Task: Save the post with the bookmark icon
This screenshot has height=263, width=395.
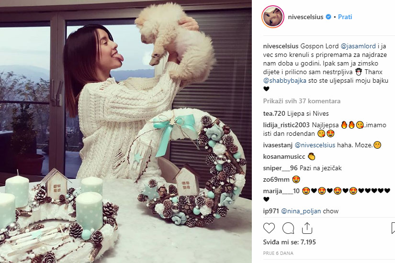Action: (x=393, y=228)
